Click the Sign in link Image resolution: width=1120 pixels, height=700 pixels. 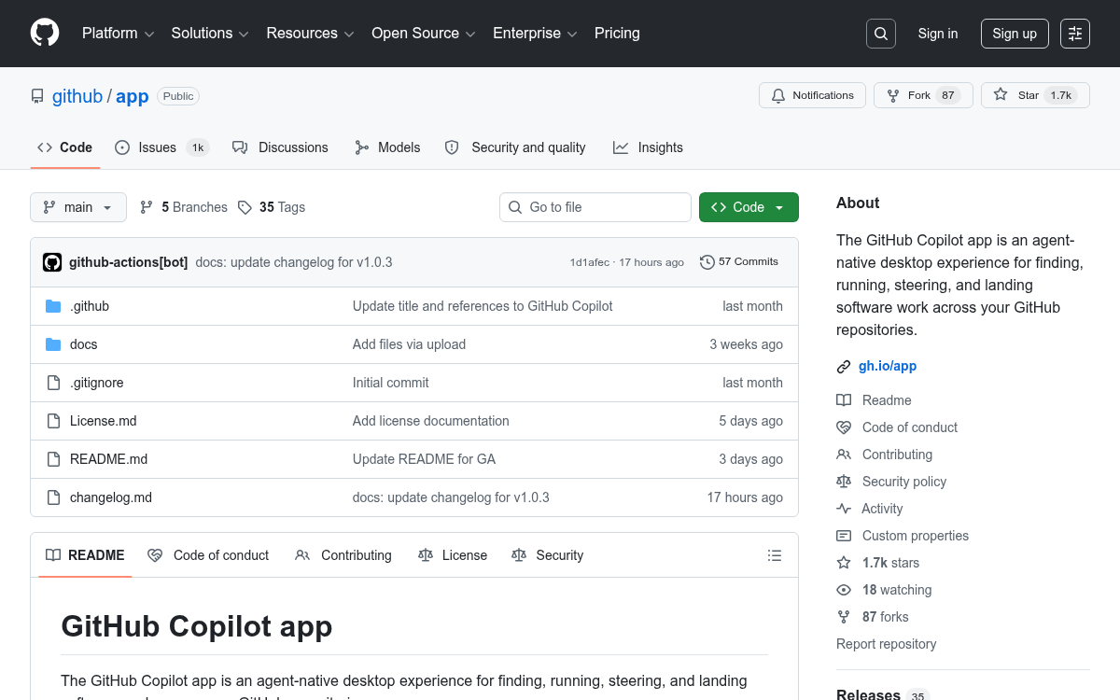point(937,34)
